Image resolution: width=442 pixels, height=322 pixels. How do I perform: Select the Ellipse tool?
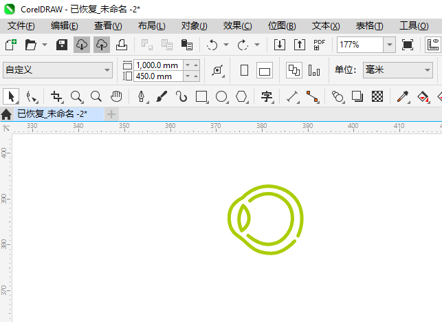[221, 96]
